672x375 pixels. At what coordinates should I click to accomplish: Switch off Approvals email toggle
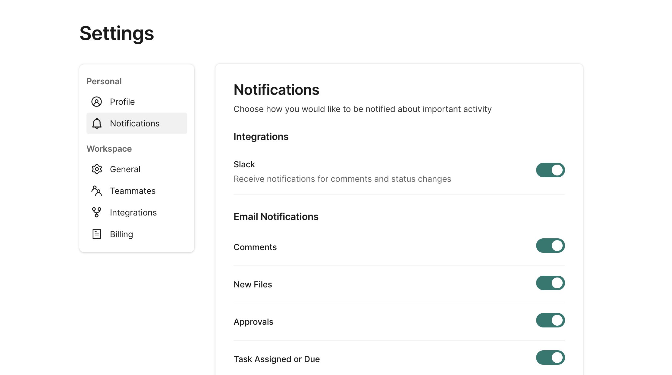[550, 320]
